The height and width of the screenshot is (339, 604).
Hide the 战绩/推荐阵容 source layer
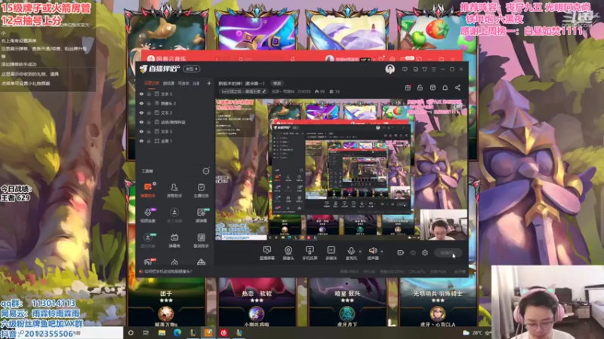point(141,122)
